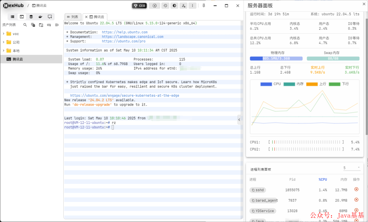Click the 实时上行 9.5KB/s value
368x222 pixels.
[318, 73]
